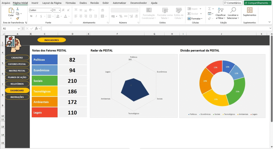Toggle italic (I) formatting
This screenshot has height=149, width=273.
tap(36, 16)
